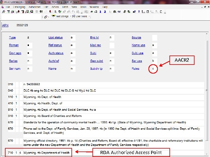
Task: Click the blank page icon near toolbar end
Action: tap(161, 12)
